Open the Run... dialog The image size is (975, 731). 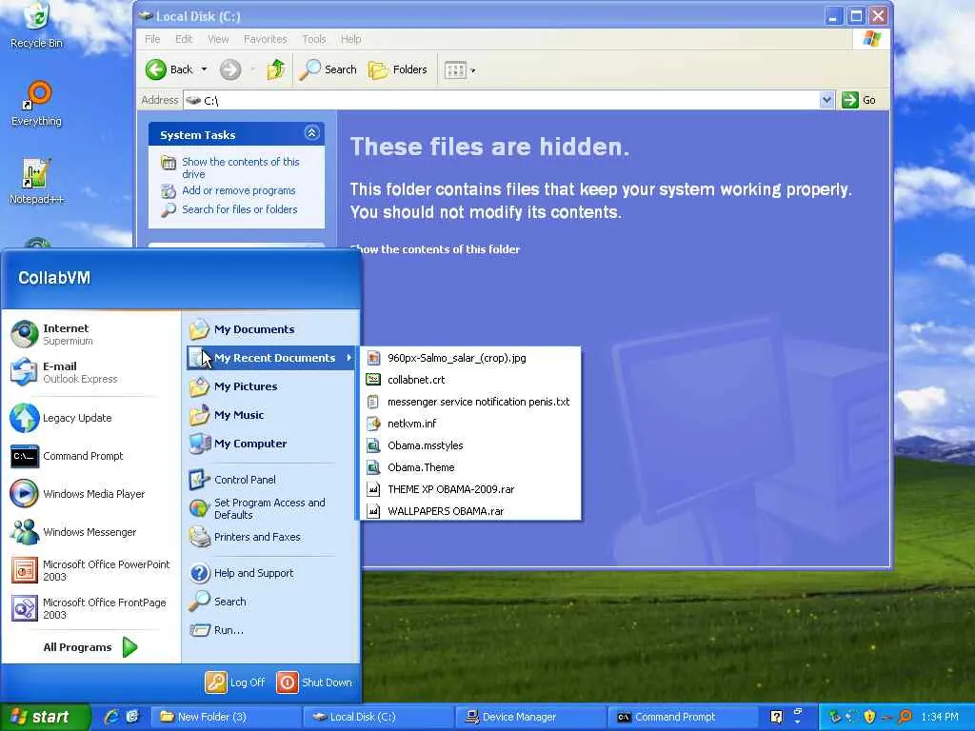click(271, 630)
